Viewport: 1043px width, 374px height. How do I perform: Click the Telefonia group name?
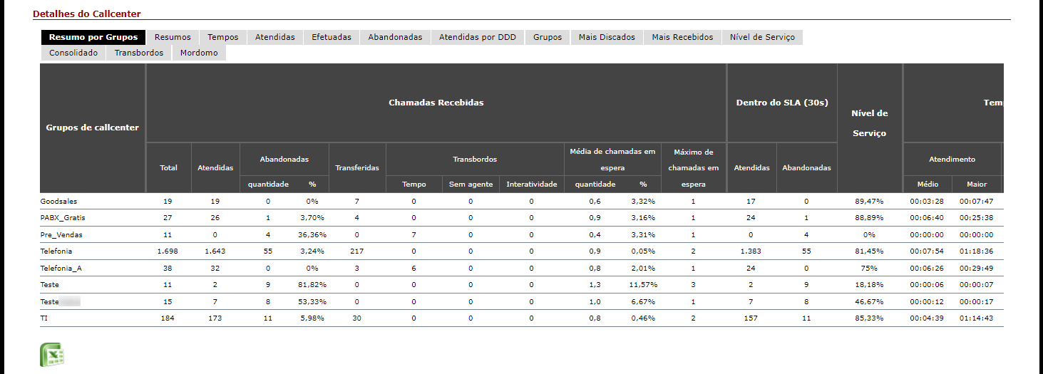point(56,251)
